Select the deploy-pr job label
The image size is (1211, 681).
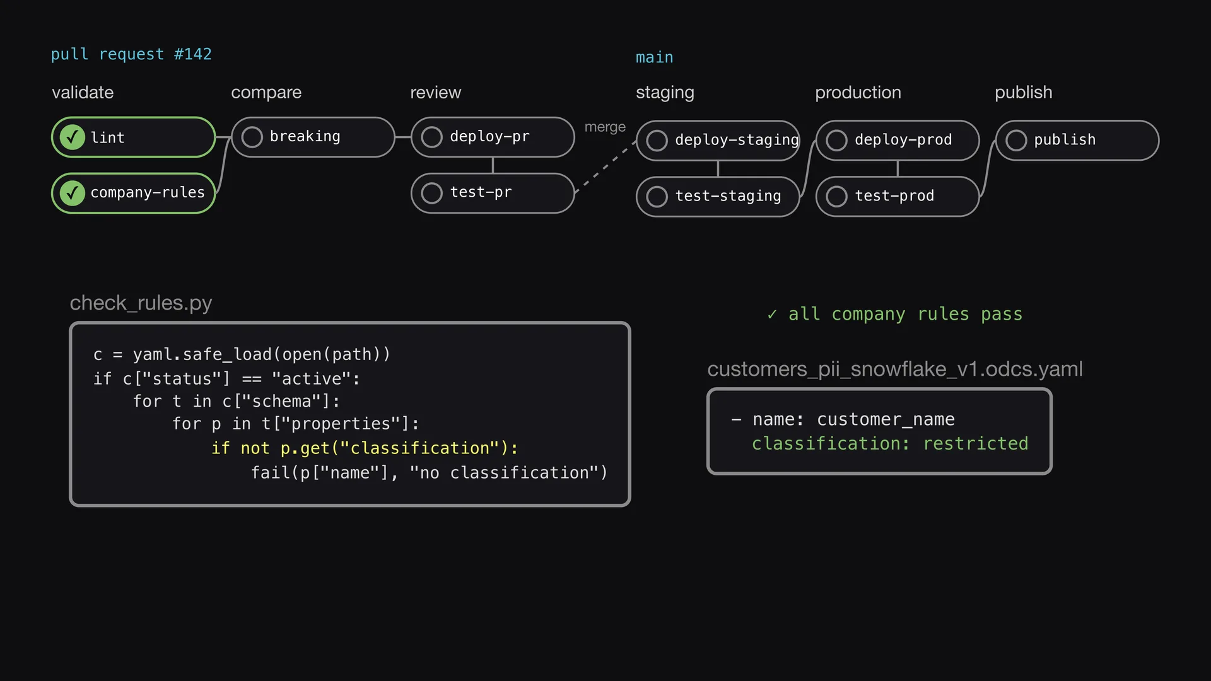489,136
